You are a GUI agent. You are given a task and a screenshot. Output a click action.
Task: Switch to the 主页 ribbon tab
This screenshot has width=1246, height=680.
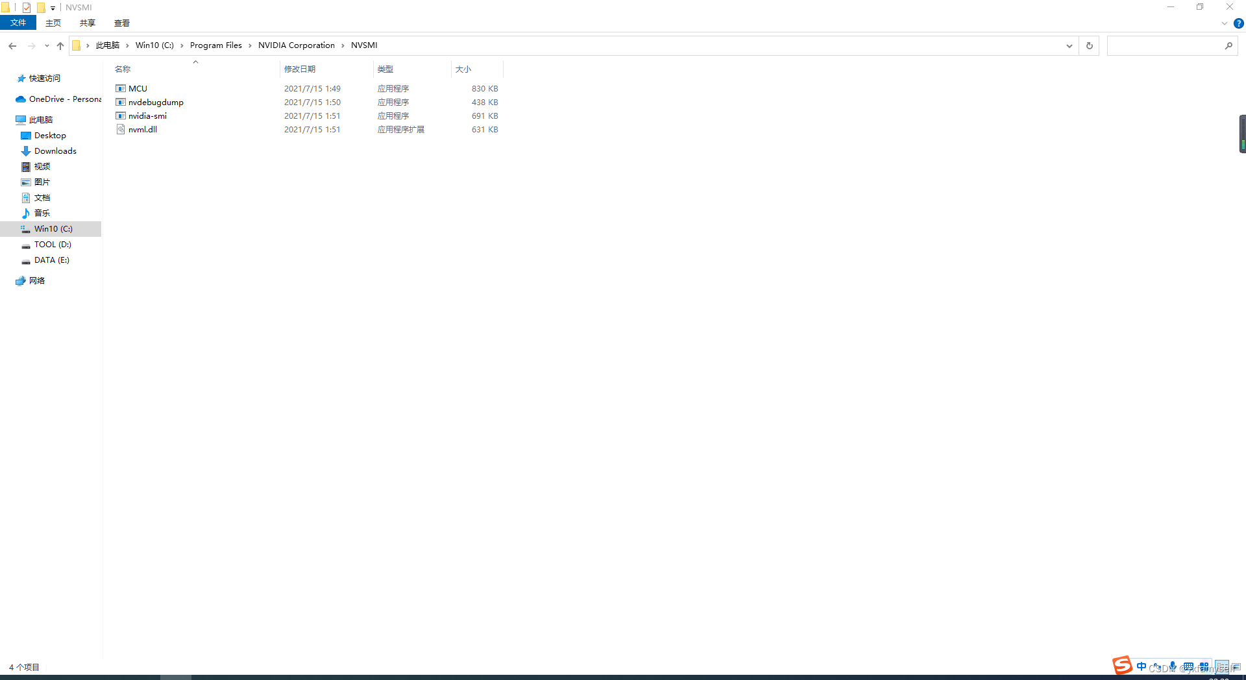click(53, 23)
